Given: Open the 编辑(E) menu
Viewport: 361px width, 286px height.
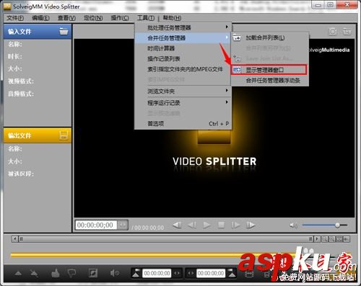Looking at the screenshot, I should [40, 18].
